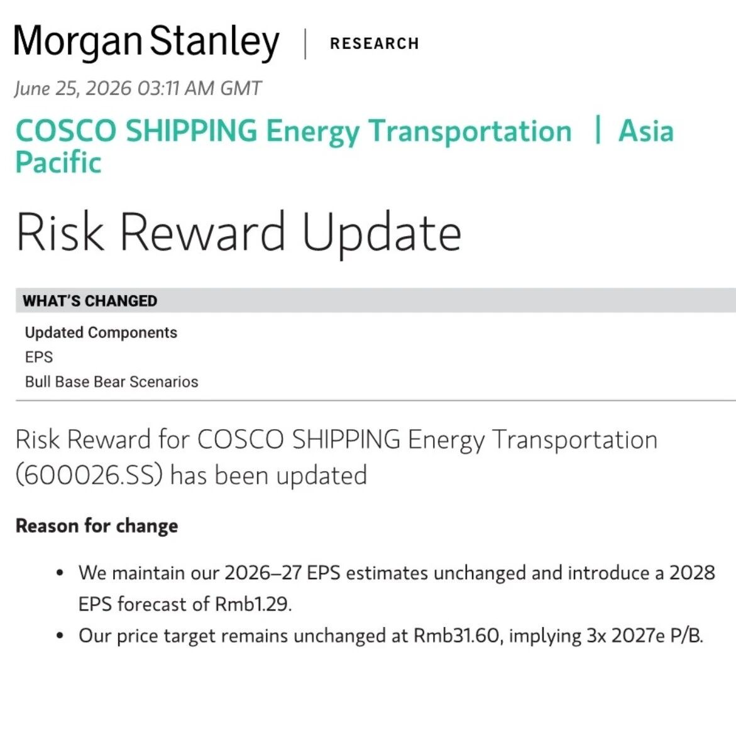Click the vertical divider after Morgan Stanley logo
This screenshot has width=736, height=735.
click(x=305, y=43)
